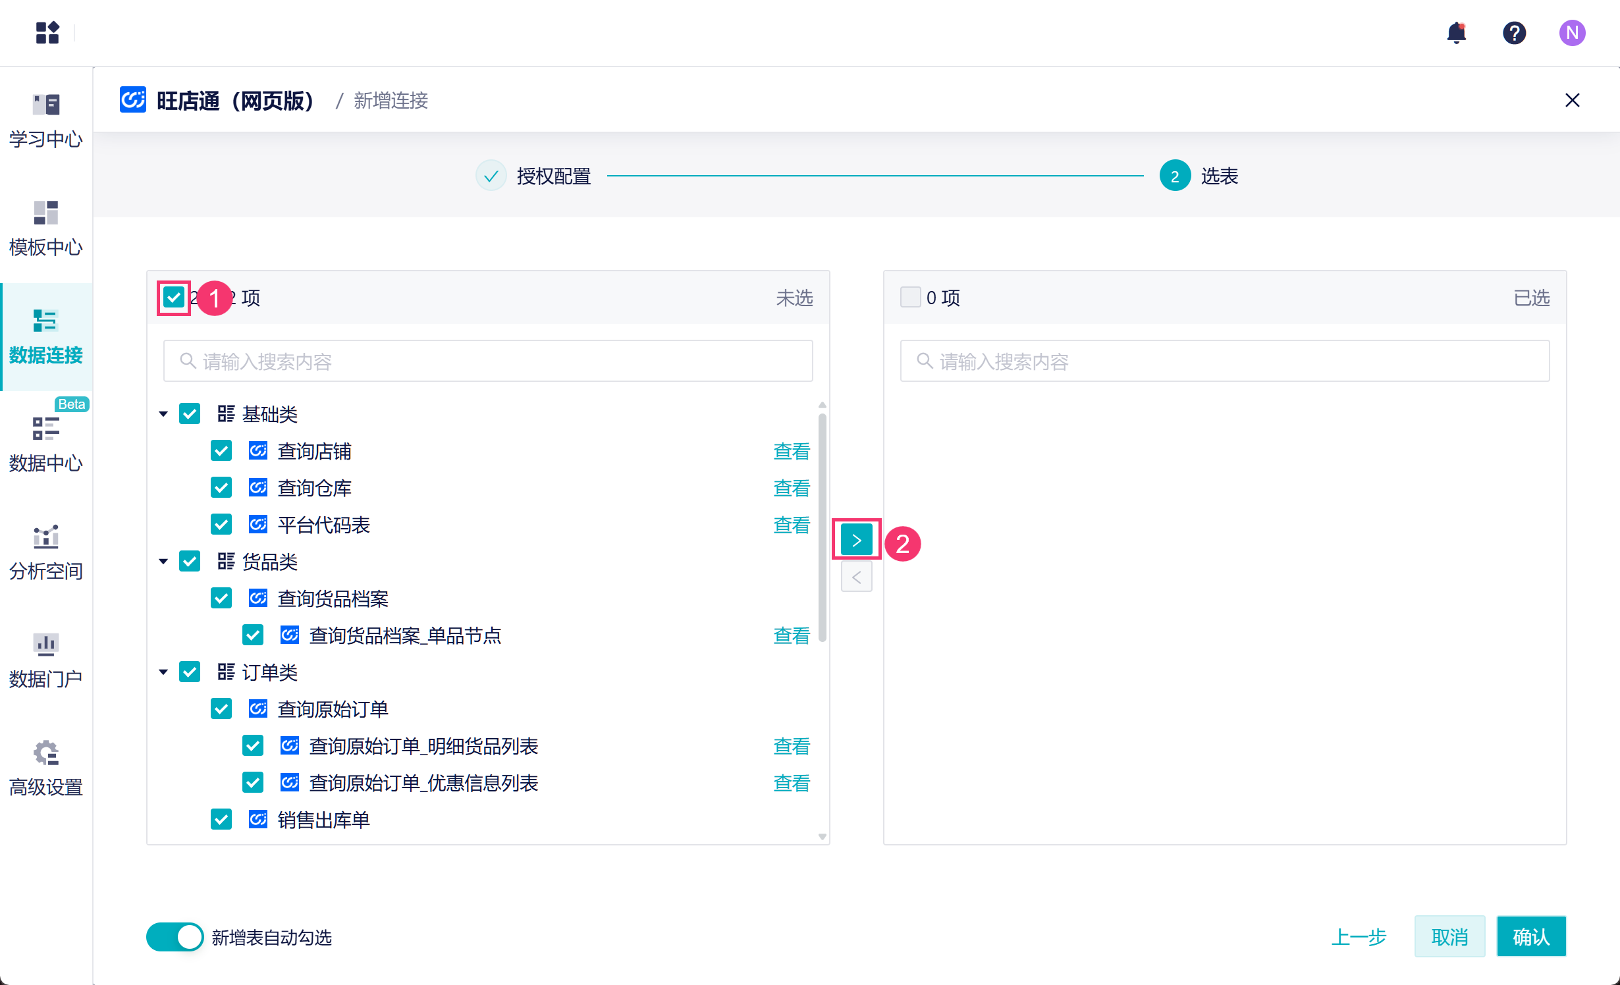The height and width of the screenshot is (985, 1620).
Task: Toggle the 新增表自动勾选 switch
Action: click(x=175, y=937)
